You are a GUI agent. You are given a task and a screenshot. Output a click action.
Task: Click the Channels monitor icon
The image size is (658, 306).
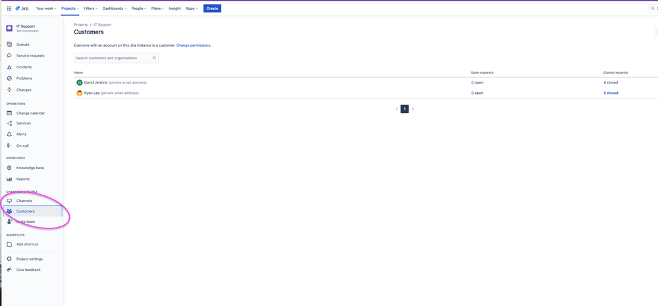point(9,201)
